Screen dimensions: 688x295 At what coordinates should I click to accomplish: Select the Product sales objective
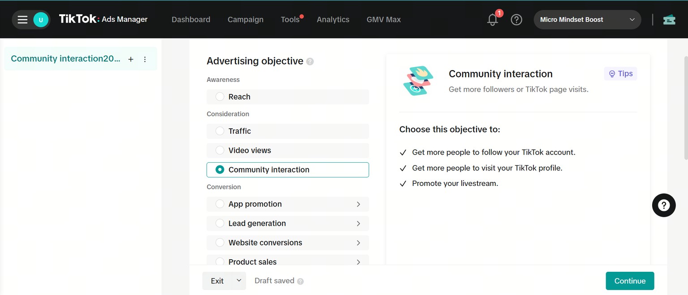tap(288, 260)
